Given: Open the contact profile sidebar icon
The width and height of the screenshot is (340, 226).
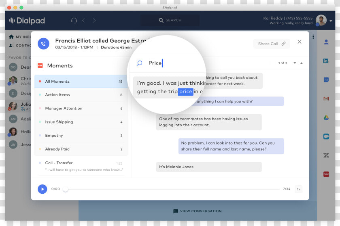Looking at the screenshot, I should (326, 42).
